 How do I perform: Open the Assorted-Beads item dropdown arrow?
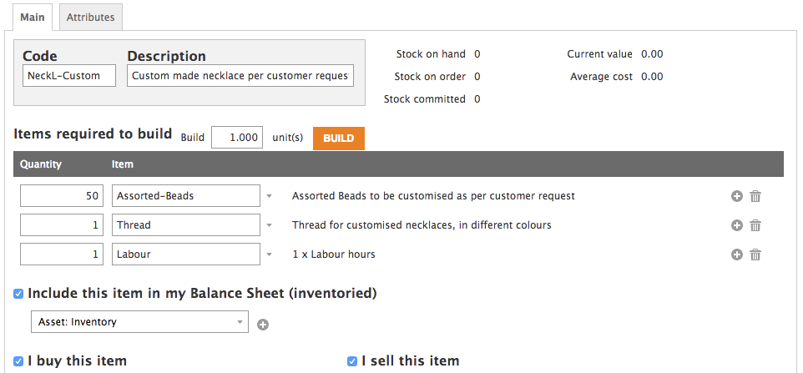[x=270, y=196]
